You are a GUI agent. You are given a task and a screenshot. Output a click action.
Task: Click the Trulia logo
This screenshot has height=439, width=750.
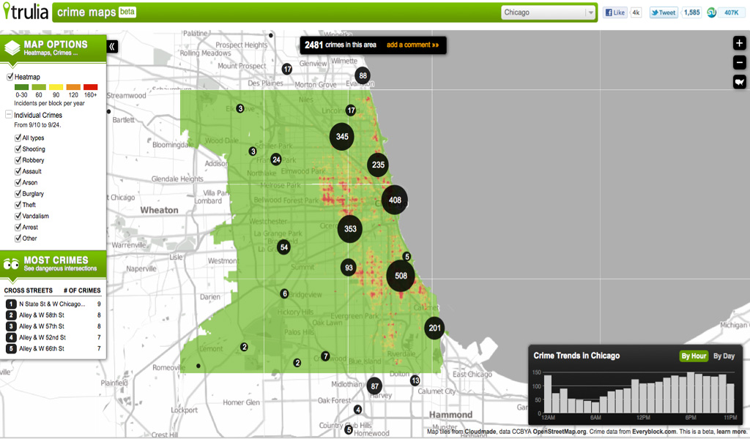point(26,12)
